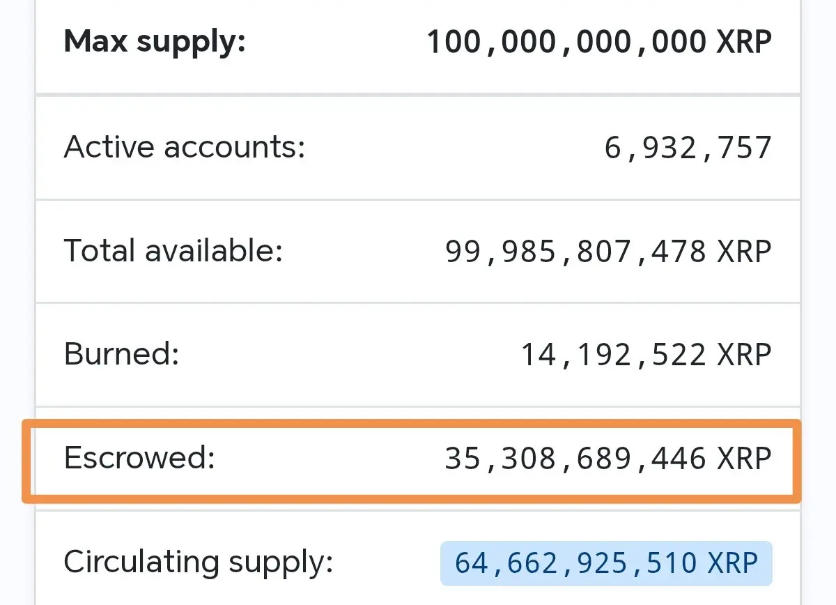Viewport: 836px width, 605px height.
Task: Select the 6,932,757 active accounts number
Action: click(688, 148)
